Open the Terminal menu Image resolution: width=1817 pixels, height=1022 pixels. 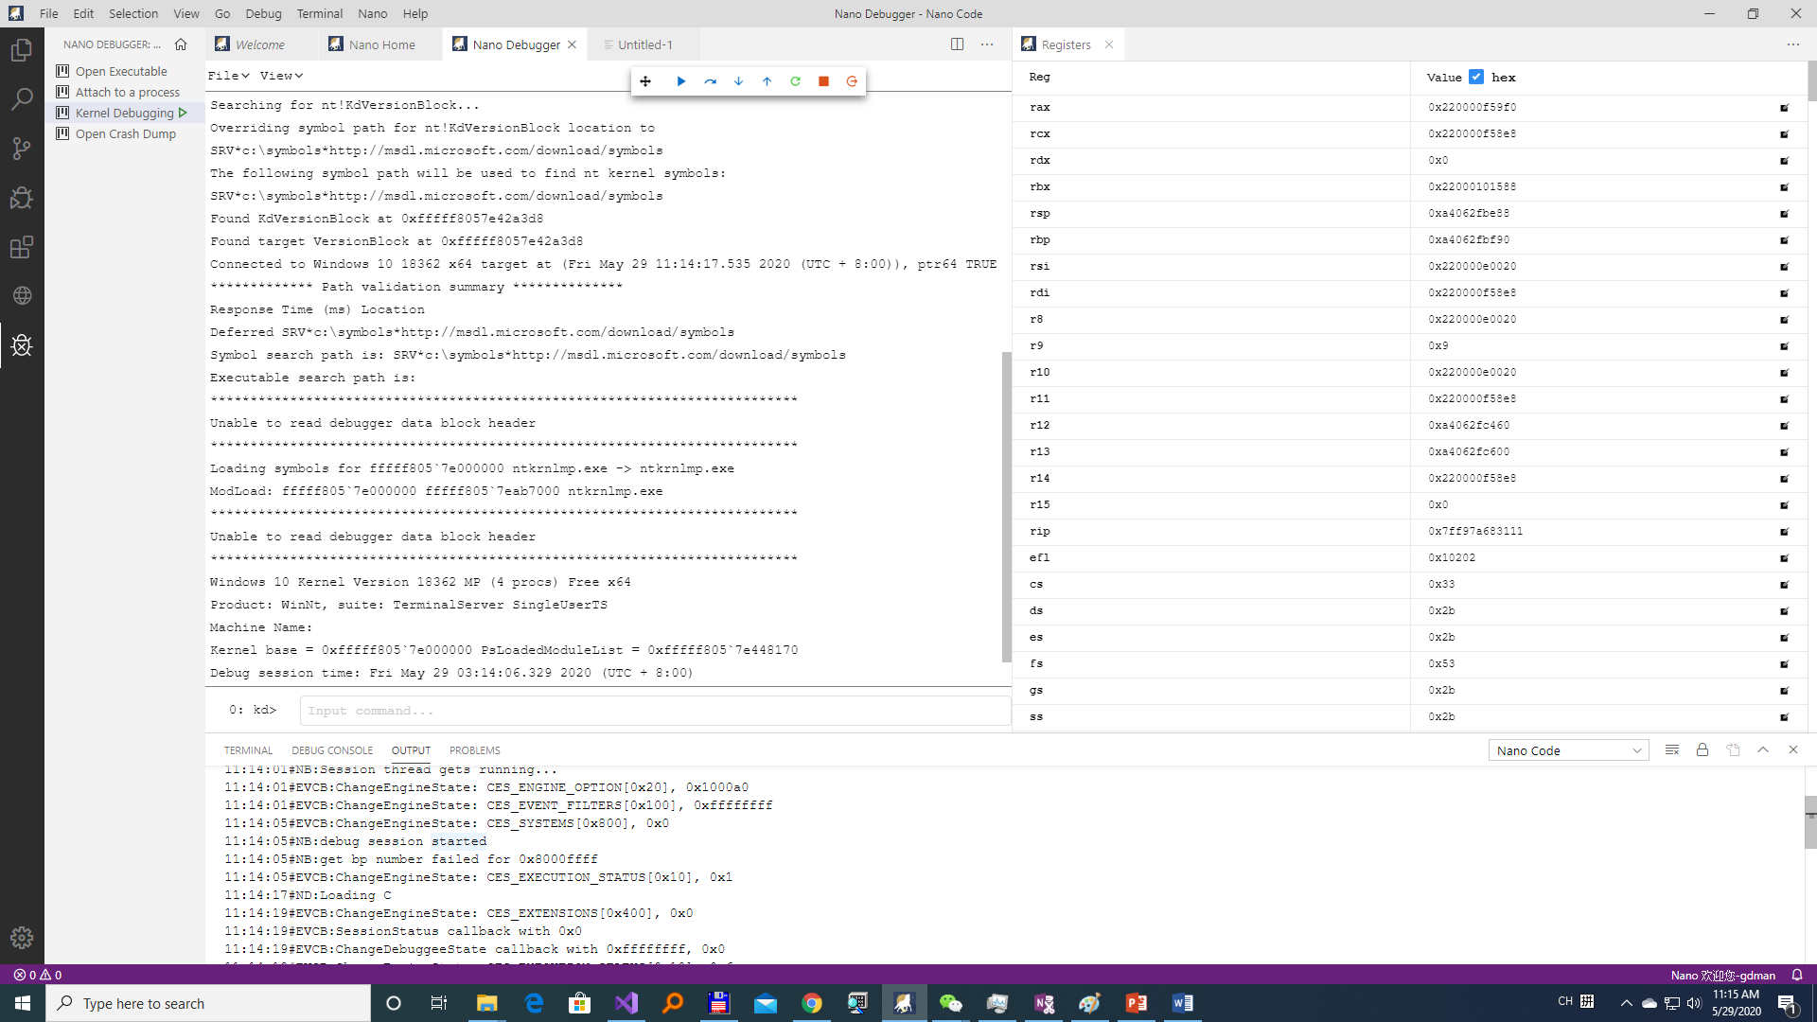[320, 13]
